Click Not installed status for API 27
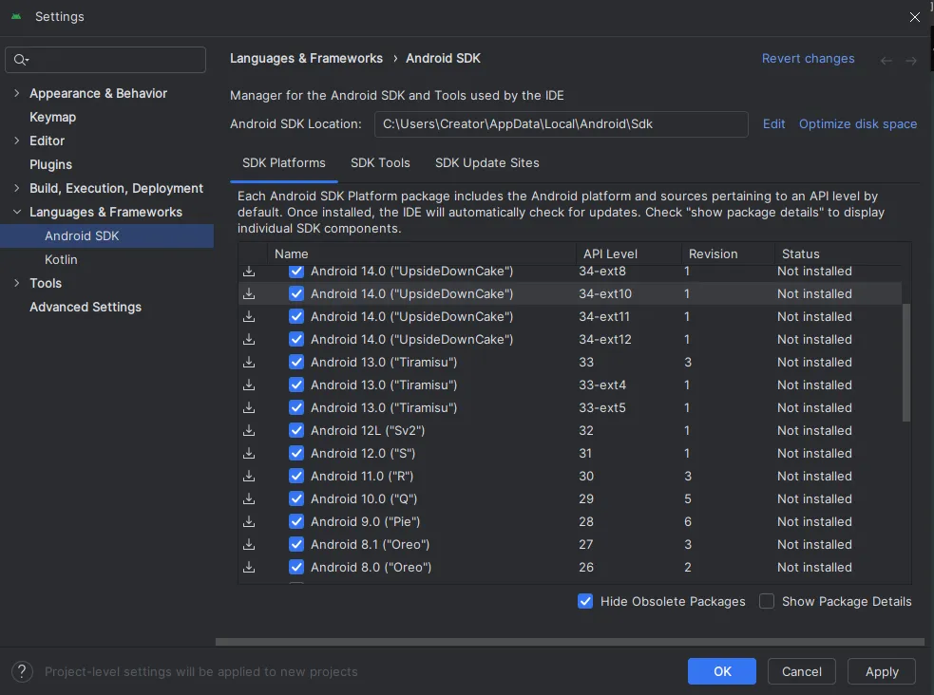This screenshot has height=695, width=934. tap(814, 544)
